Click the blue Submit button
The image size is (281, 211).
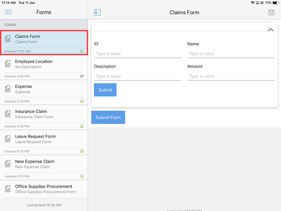click(x=105, y=90)
